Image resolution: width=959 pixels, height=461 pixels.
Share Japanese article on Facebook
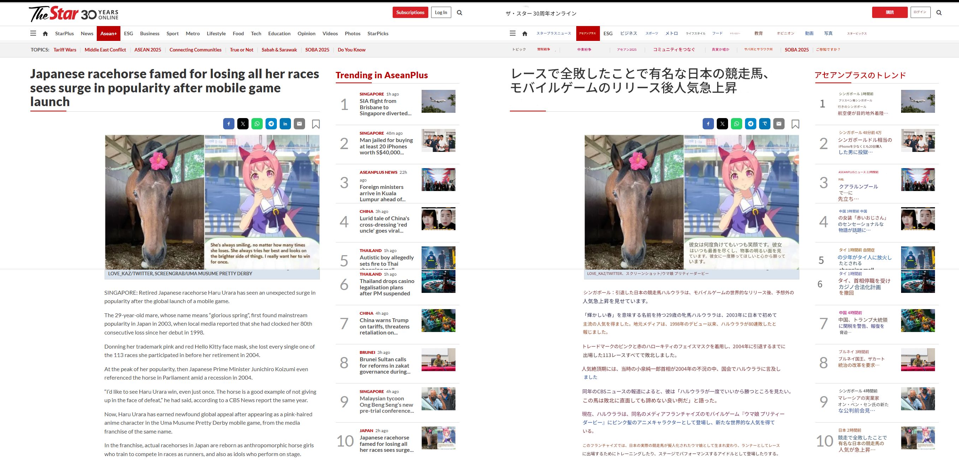coord(708,124)
